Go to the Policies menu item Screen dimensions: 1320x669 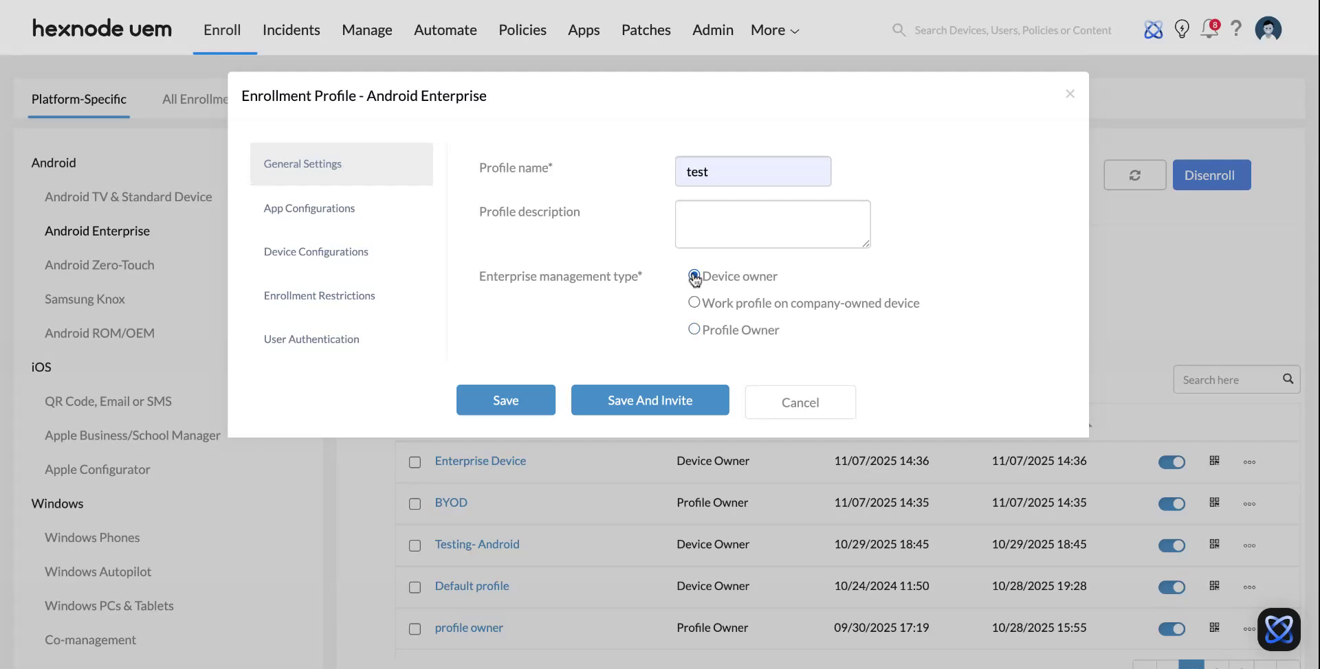522,30
